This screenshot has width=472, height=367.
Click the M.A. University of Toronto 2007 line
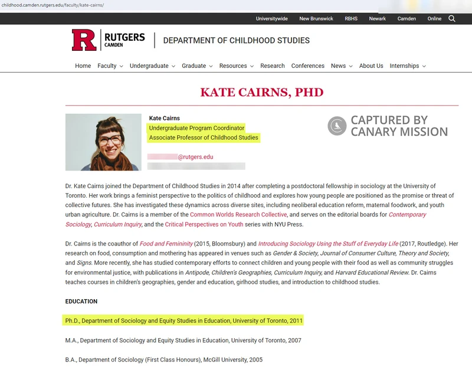click(x=183, y=340)
